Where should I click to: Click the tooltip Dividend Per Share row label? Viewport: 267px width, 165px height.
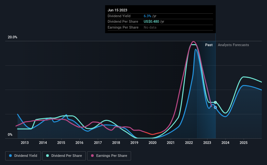click(123, 22)
